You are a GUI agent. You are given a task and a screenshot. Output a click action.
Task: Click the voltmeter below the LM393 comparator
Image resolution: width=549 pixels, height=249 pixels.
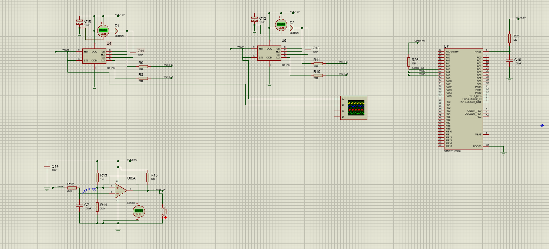coord(139,212)
